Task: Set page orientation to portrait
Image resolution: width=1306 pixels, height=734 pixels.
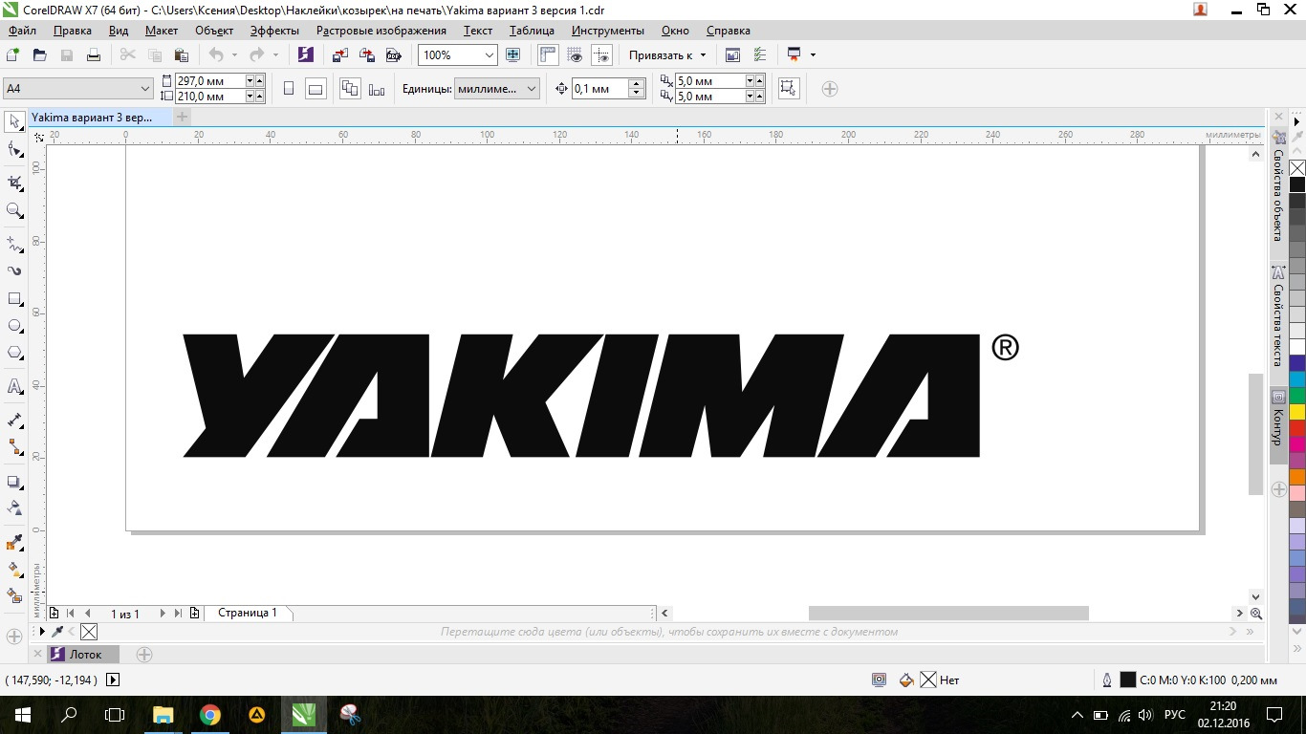Action: pyautogui.click(x=289, y=89)
